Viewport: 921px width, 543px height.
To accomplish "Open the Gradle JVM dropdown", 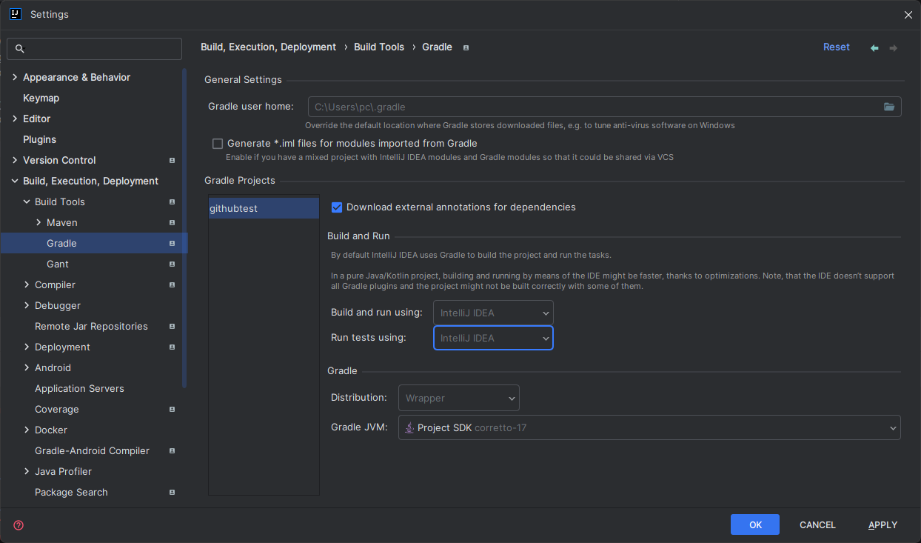I will tap(649, 427).
